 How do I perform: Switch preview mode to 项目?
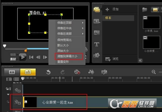(13, 55)
